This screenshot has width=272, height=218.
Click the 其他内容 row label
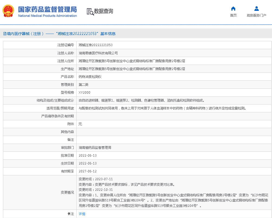[67, 132]
